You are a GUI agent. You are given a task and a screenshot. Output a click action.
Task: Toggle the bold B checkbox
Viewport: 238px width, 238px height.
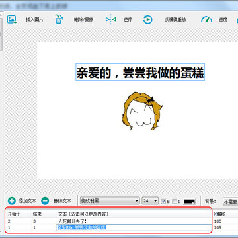(163, 201)
